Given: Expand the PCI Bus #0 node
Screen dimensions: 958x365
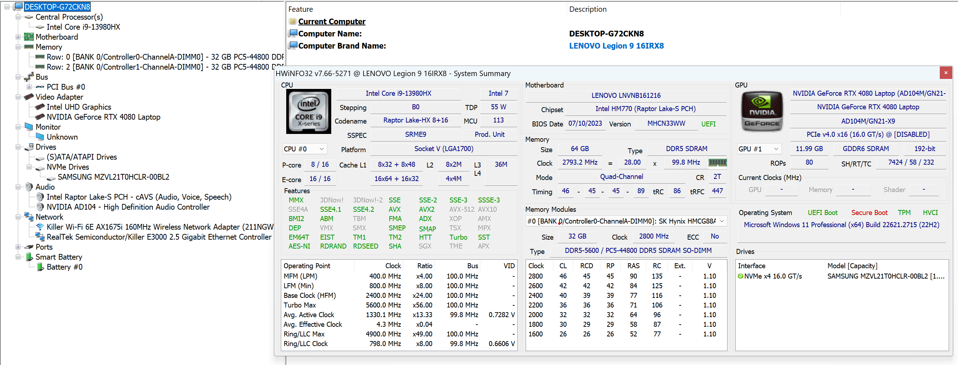Looking at the screenshot, I should tap(29, 87).
